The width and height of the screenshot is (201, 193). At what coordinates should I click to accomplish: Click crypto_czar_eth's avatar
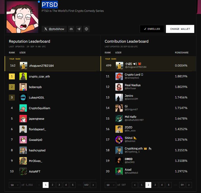point(23,76)
